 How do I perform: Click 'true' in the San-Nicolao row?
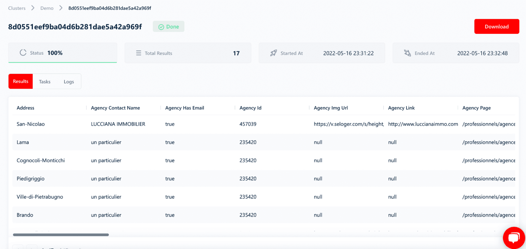pos(170,124)
